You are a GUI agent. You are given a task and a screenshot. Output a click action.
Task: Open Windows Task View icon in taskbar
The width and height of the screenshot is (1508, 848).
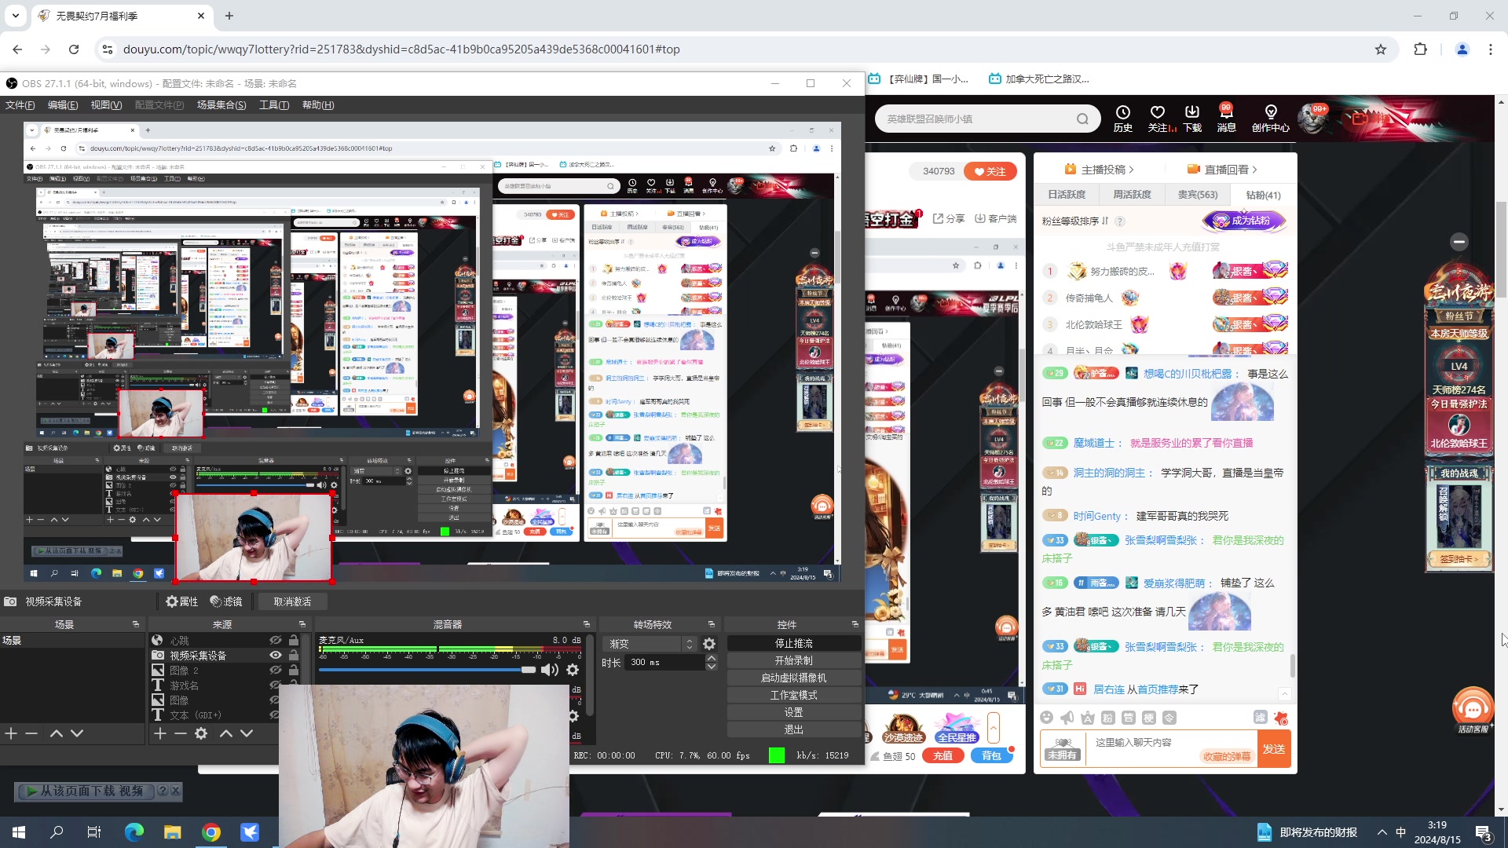(94, 832)
